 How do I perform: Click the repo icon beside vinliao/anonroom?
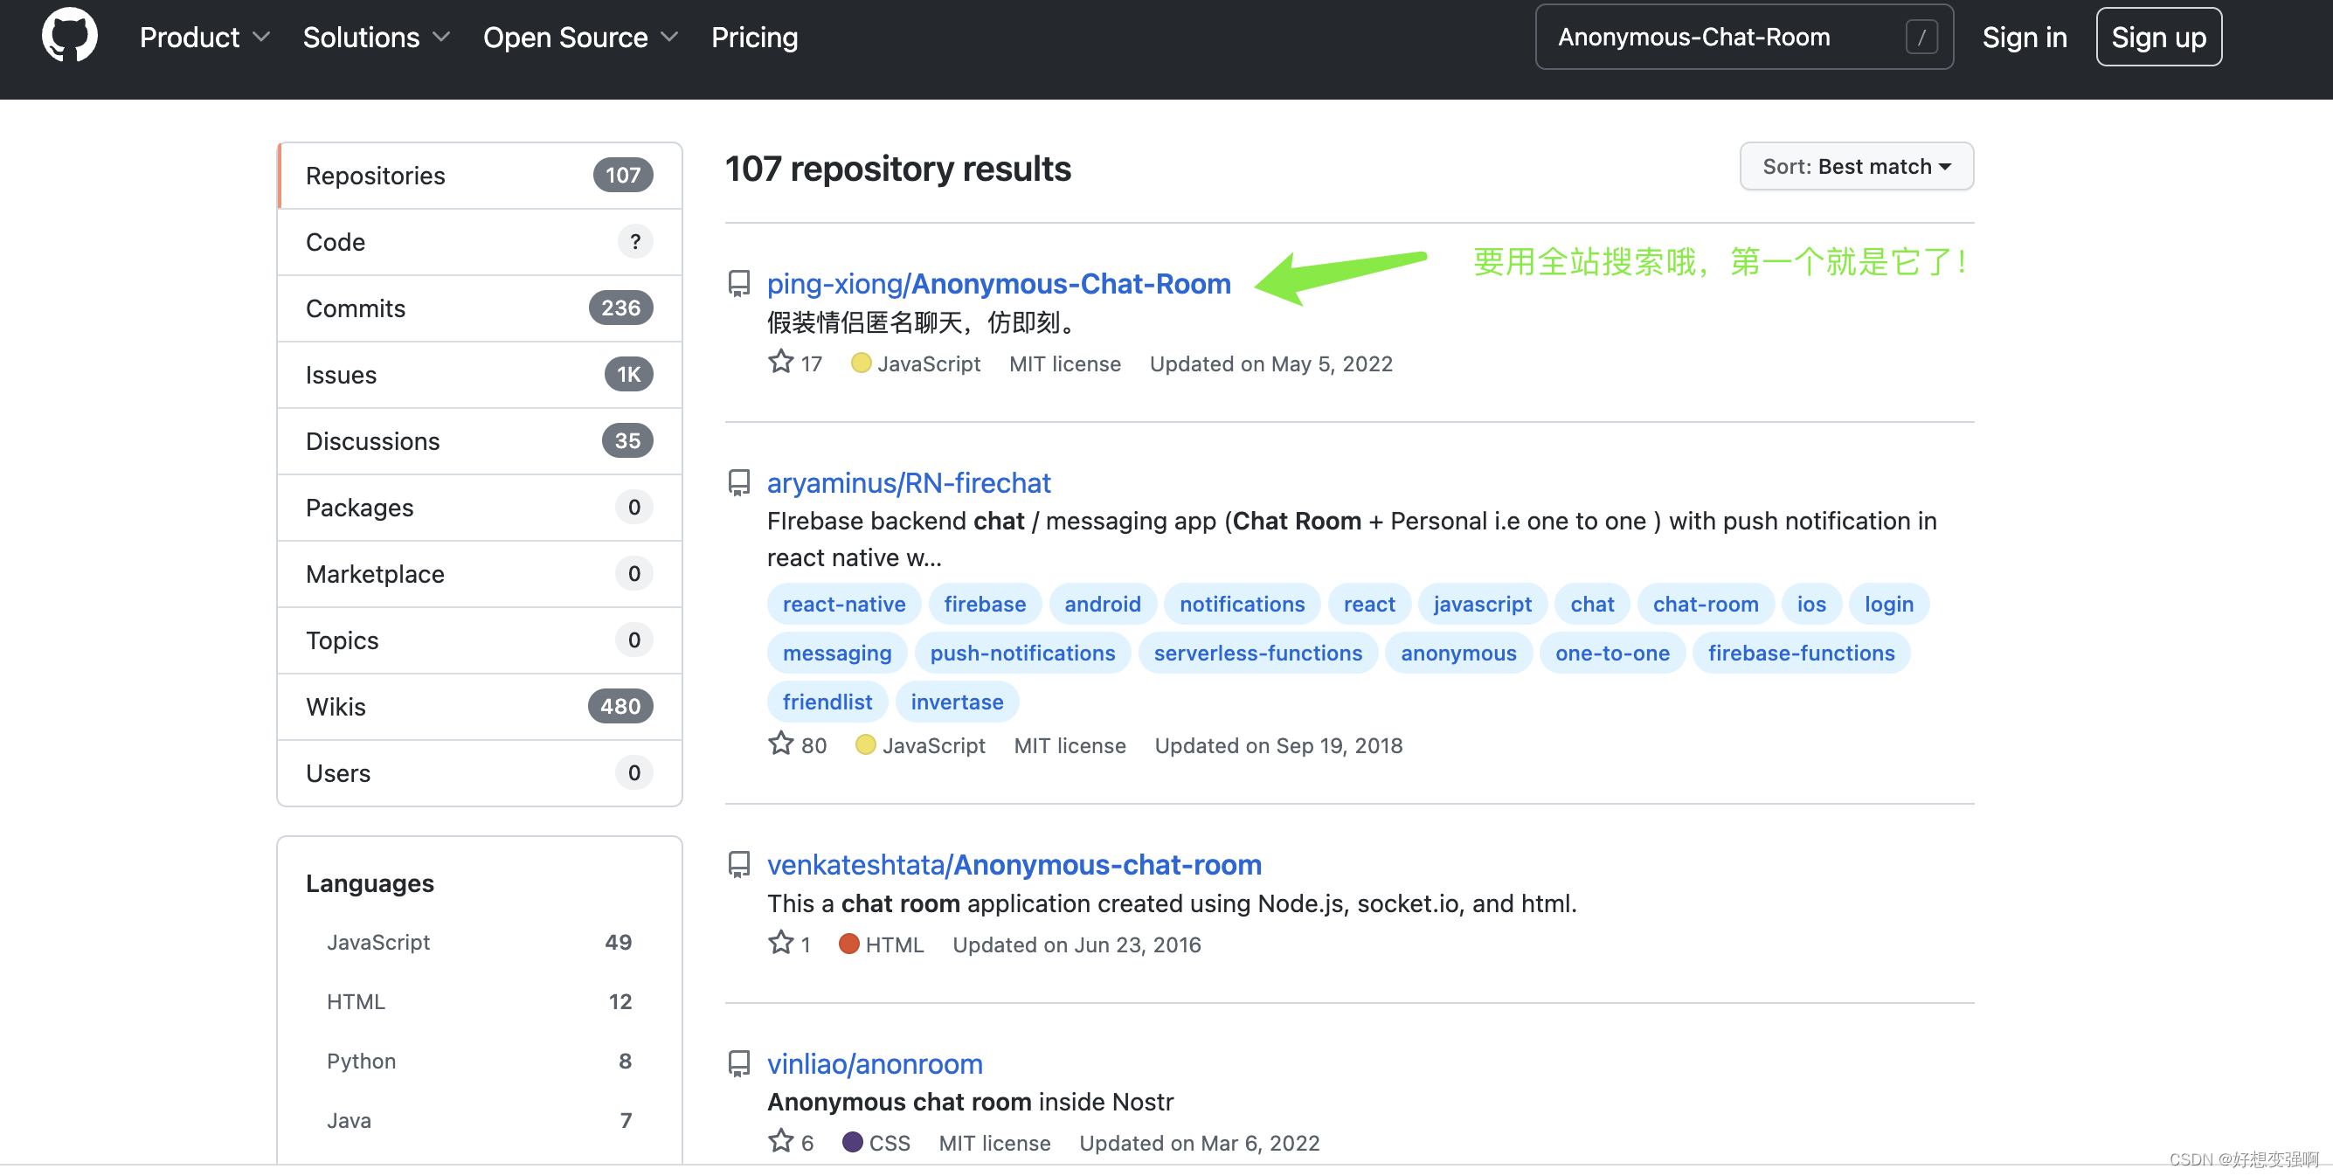[x=739, y=1064]
